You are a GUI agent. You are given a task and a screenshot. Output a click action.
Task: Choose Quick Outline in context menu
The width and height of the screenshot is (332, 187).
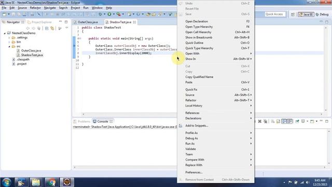(x=216, y=43)
